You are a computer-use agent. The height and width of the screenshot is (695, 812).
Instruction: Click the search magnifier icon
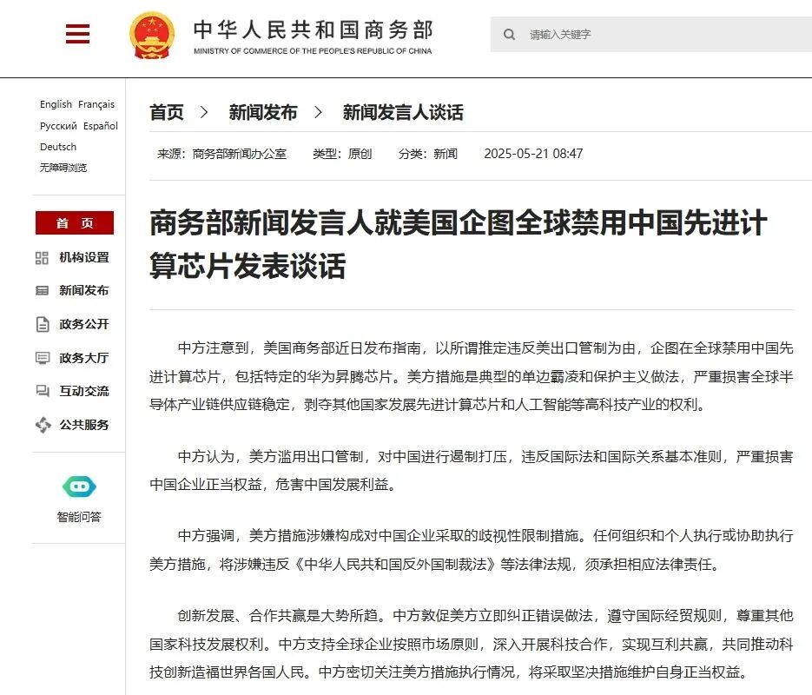[x=510, y=34]
